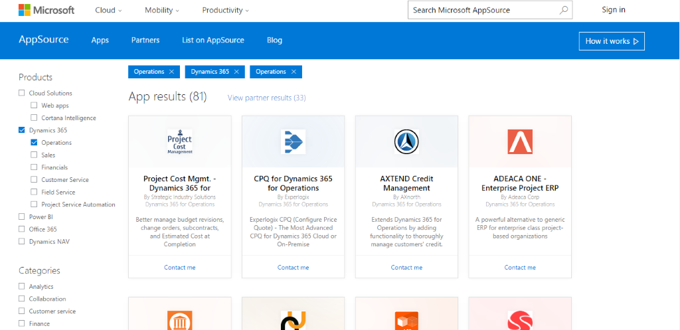Check the Financials checkbox
Viewport: 680px width, 330px height.
pyautogui.click(x=34, y=167)
